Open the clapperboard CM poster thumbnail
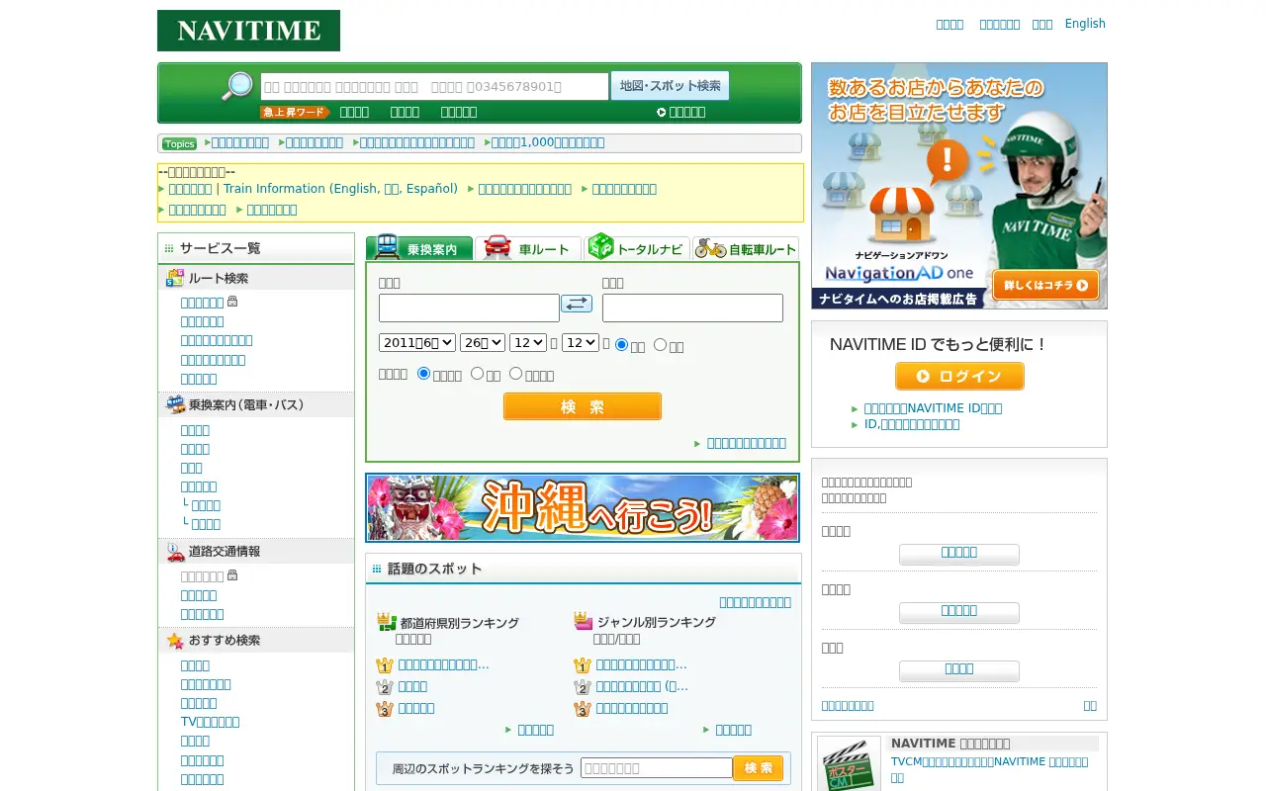The width and height of the screenshot is (1266, 791). [849, 763]
